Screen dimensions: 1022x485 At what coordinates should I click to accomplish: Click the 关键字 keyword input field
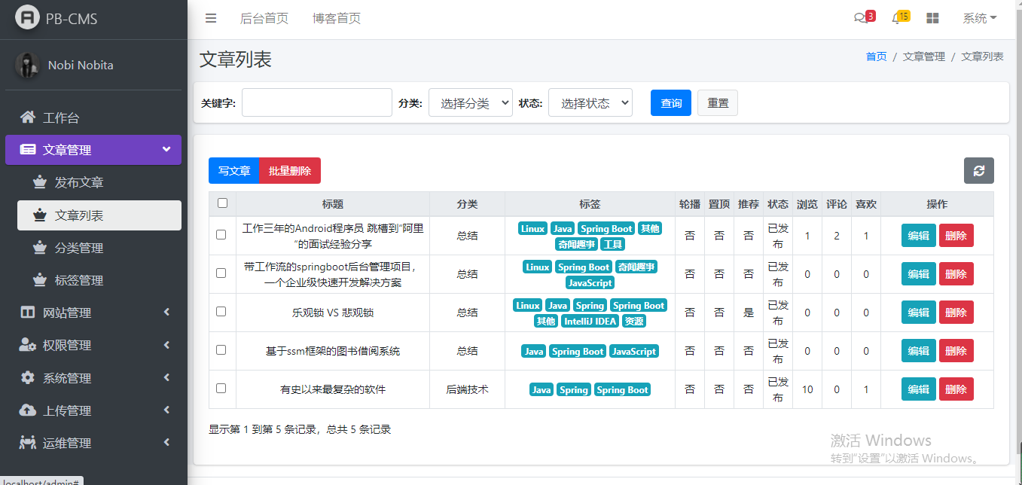click(x=317, y=102)
